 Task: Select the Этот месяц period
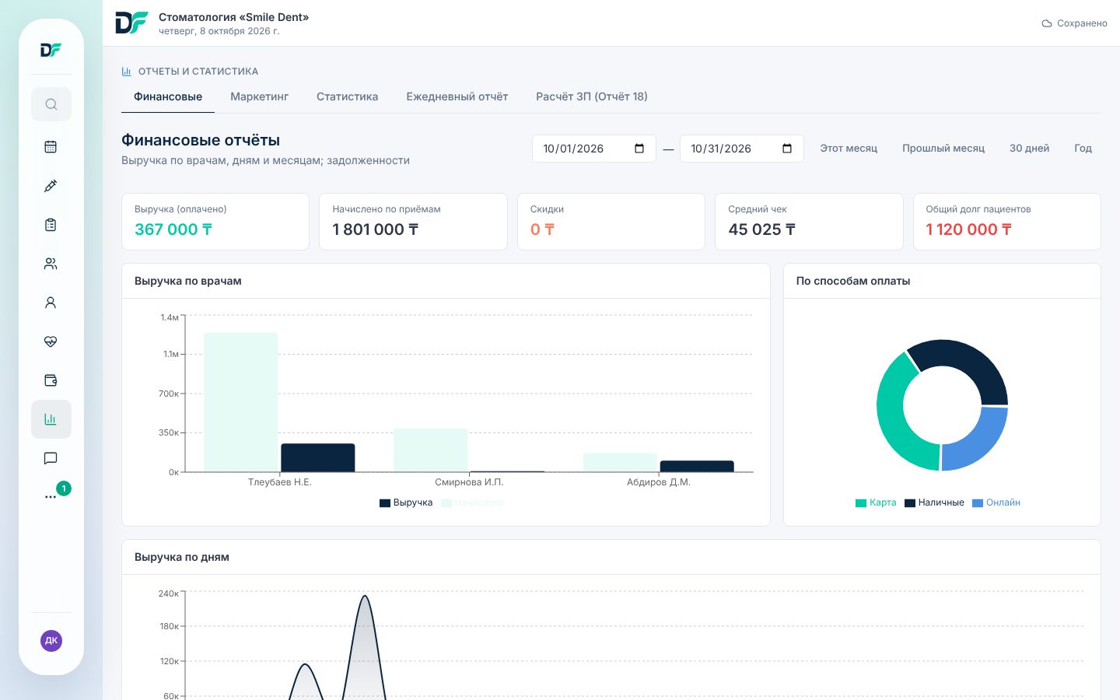(849, 149)
